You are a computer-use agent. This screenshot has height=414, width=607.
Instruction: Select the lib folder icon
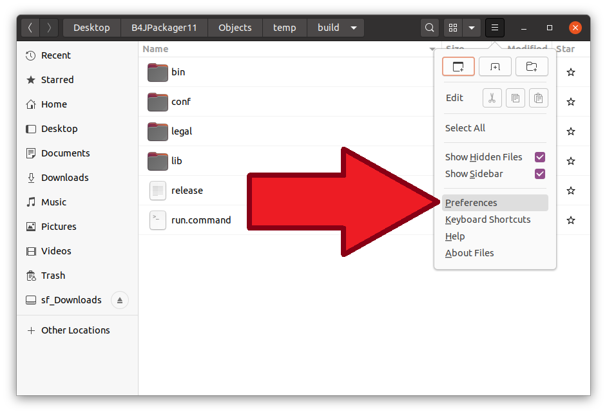tap(158, 161)
